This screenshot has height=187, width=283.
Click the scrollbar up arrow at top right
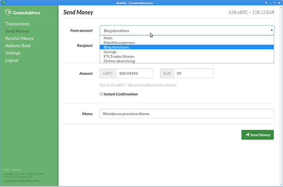tap(281, 7)
